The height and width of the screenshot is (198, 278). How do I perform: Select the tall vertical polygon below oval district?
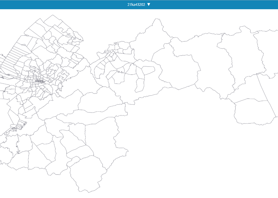pyautogui.click(x=139, y=85)
